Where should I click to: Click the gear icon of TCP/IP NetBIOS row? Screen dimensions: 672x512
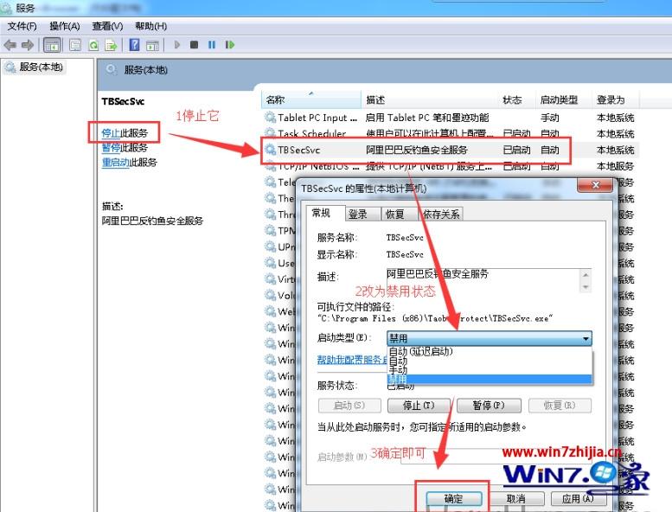tap(270, 166)
